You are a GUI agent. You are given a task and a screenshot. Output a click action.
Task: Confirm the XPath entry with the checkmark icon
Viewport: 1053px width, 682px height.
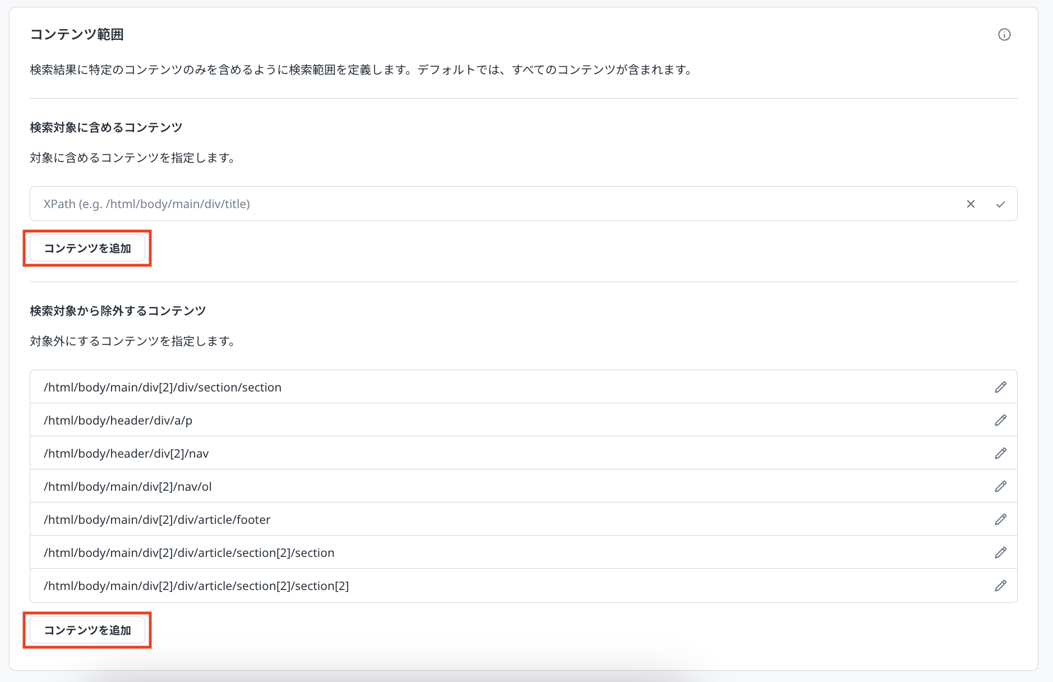[1000, 204]
